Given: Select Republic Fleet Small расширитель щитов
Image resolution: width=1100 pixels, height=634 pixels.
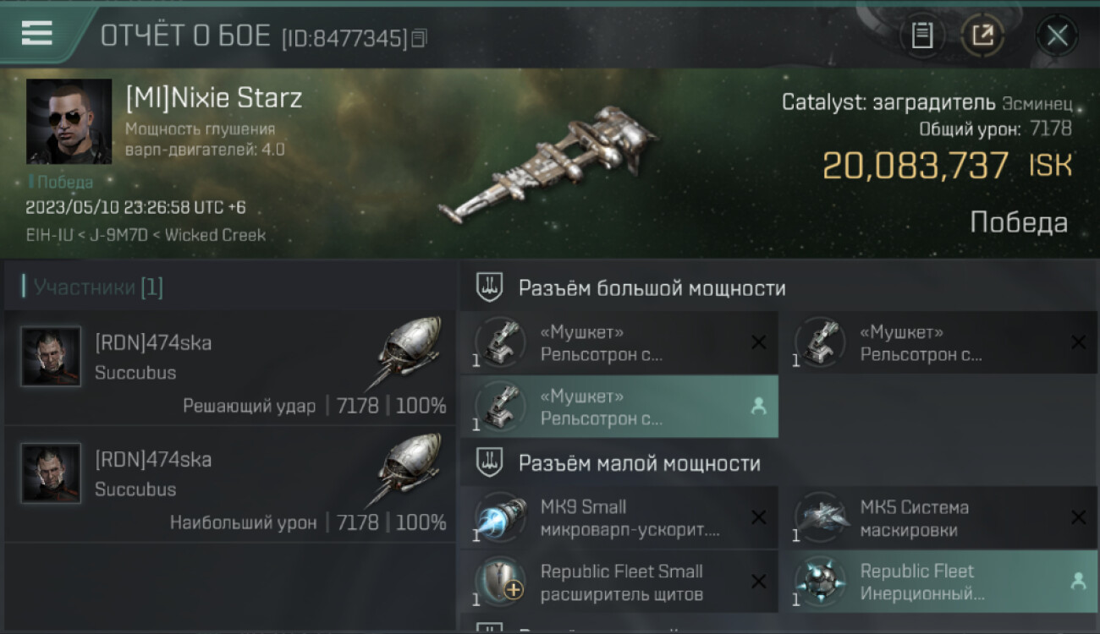Looking at the screenshot, I should pos(619,582).
